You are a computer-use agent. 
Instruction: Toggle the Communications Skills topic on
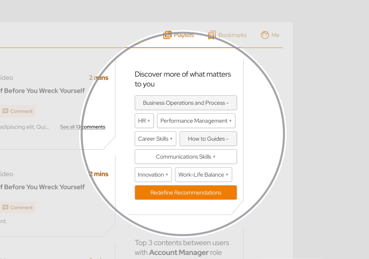click(186, 157)
